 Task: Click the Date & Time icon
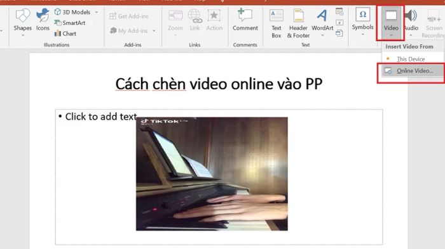[x=339, y=12]
